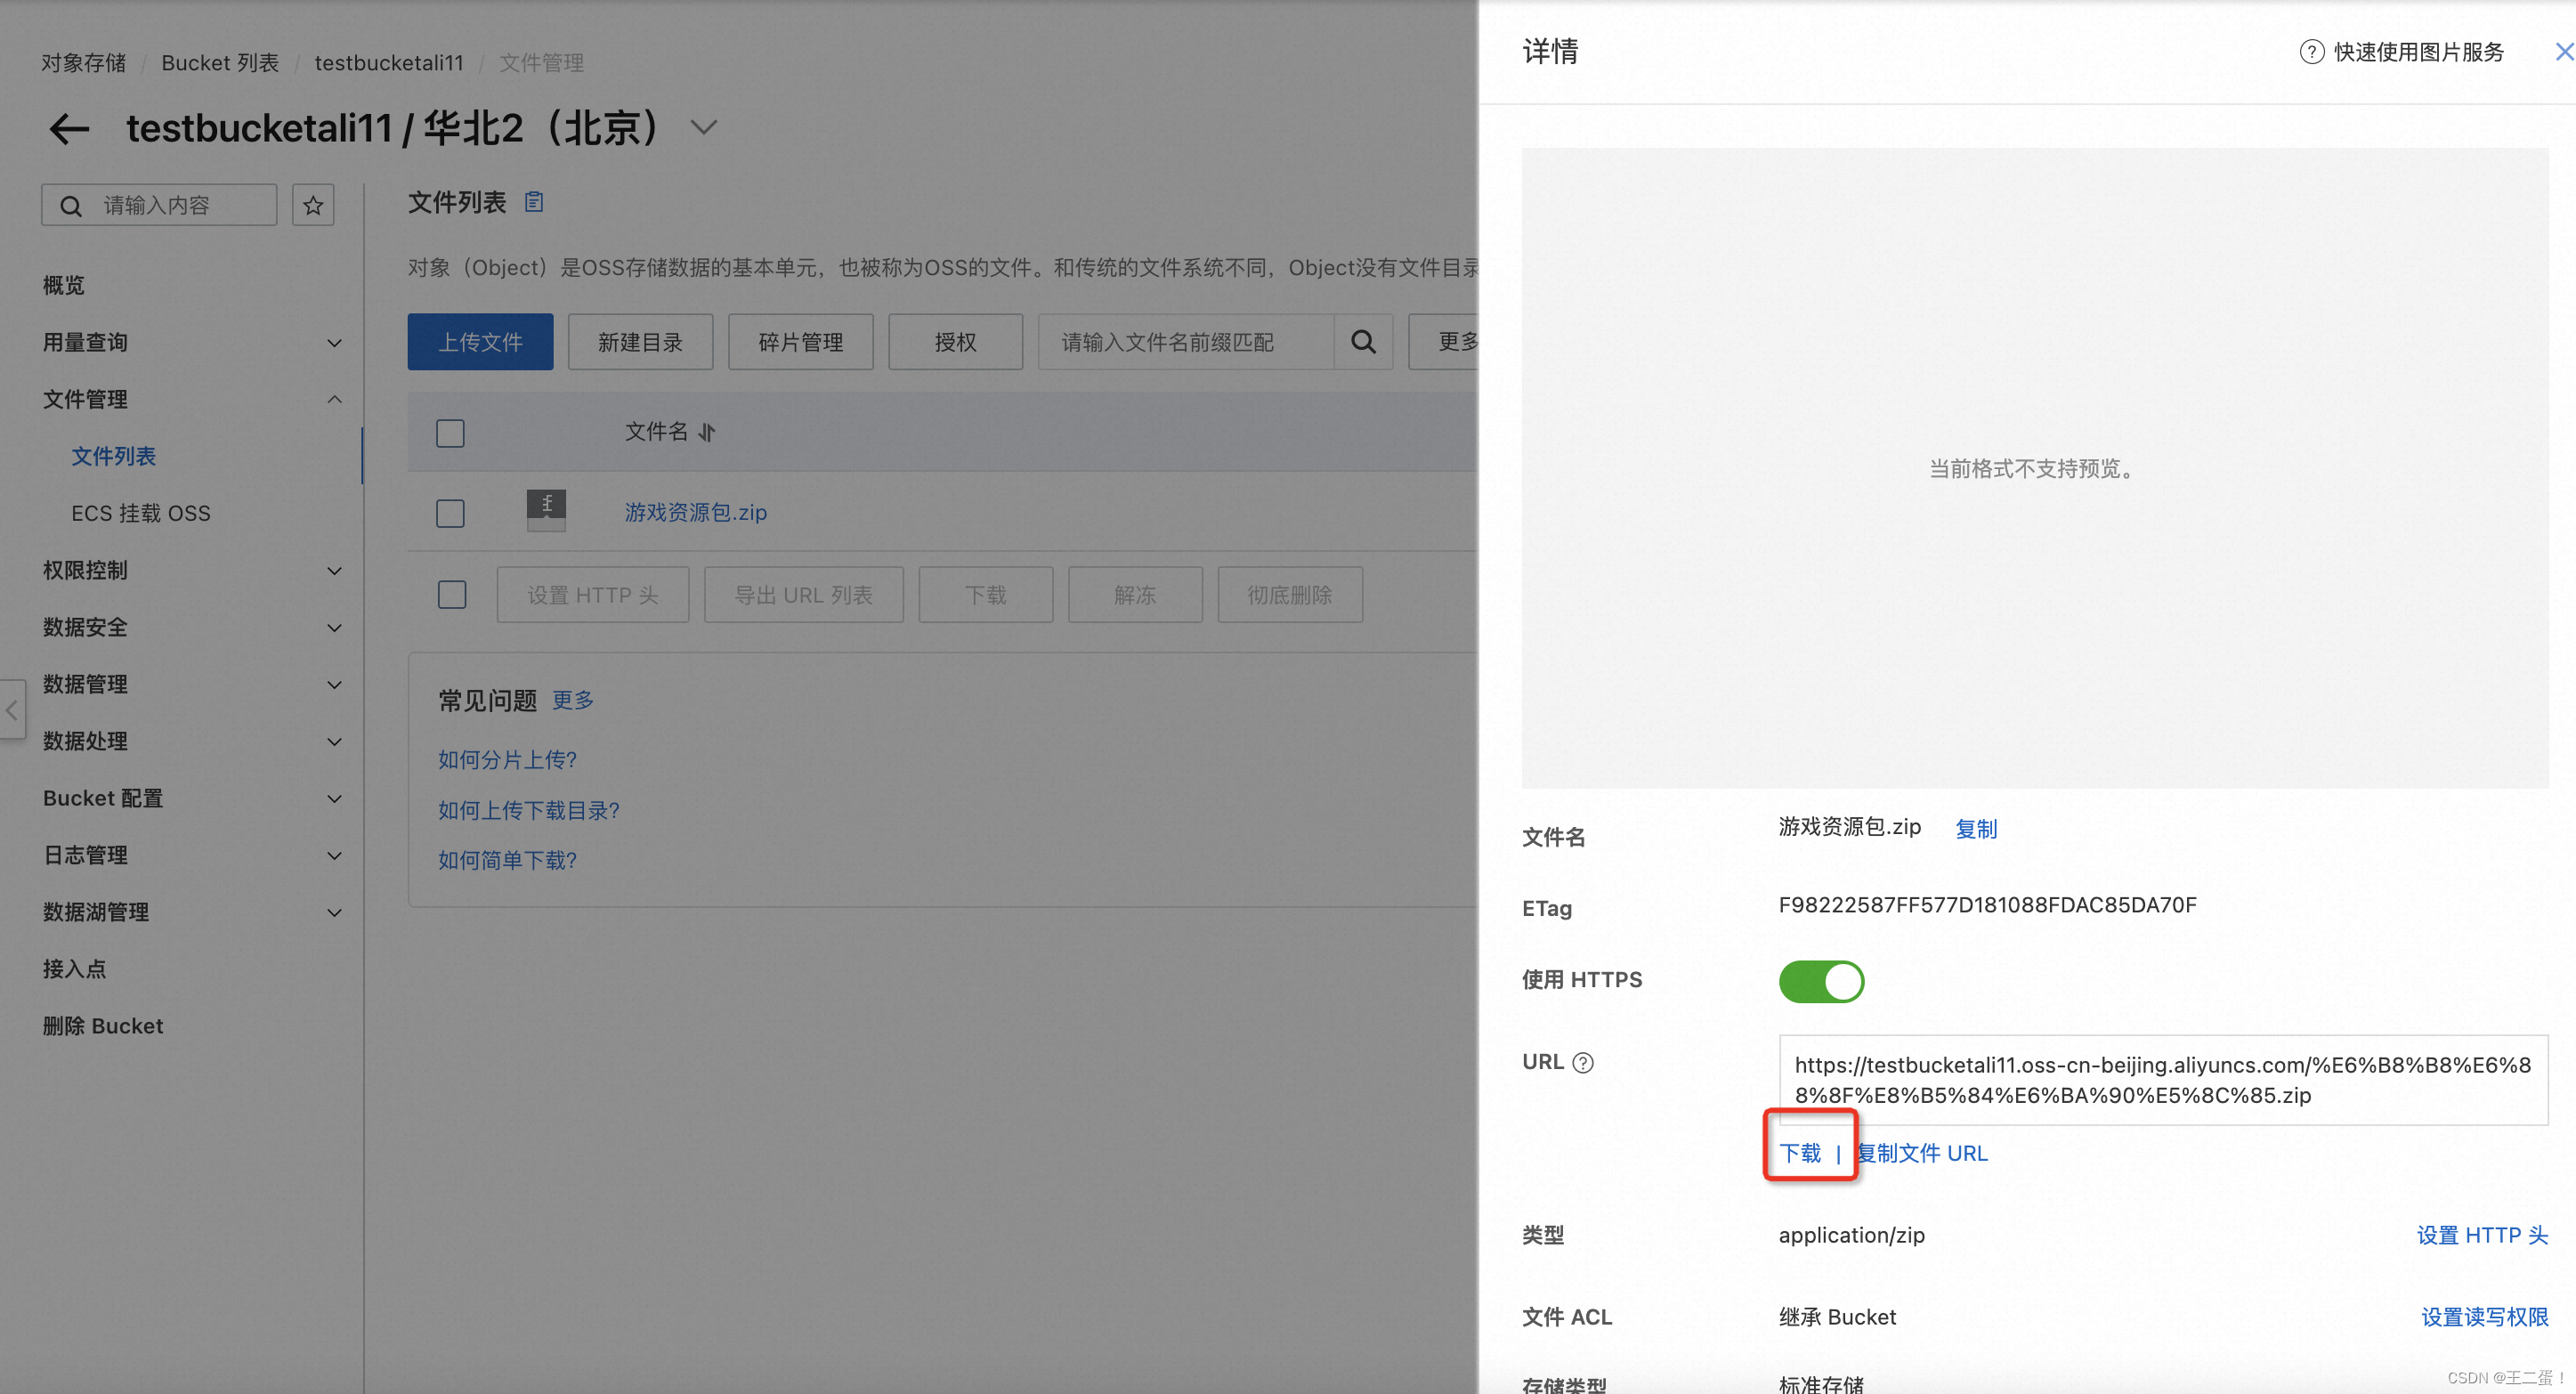Click the 上传文件 button
2576x1394 pixels.
[x=480, y=342]
